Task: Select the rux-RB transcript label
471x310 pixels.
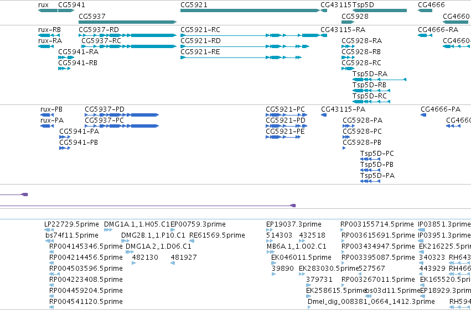Action: point(49,30)
